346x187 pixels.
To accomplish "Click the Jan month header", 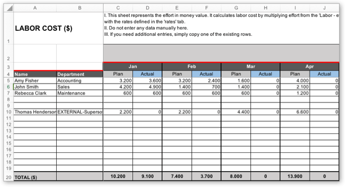I will (132, 67).
